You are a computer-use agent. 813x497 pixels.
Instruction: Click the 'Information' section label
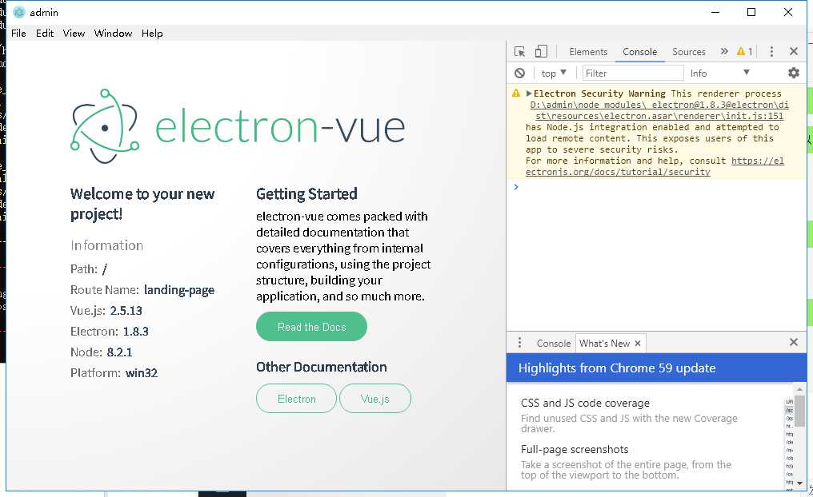(106, 245)
